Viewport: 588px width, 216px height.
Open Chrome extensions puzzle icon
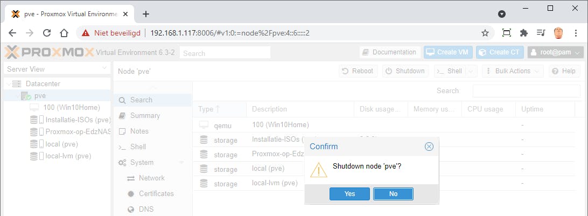click(523, 33)
